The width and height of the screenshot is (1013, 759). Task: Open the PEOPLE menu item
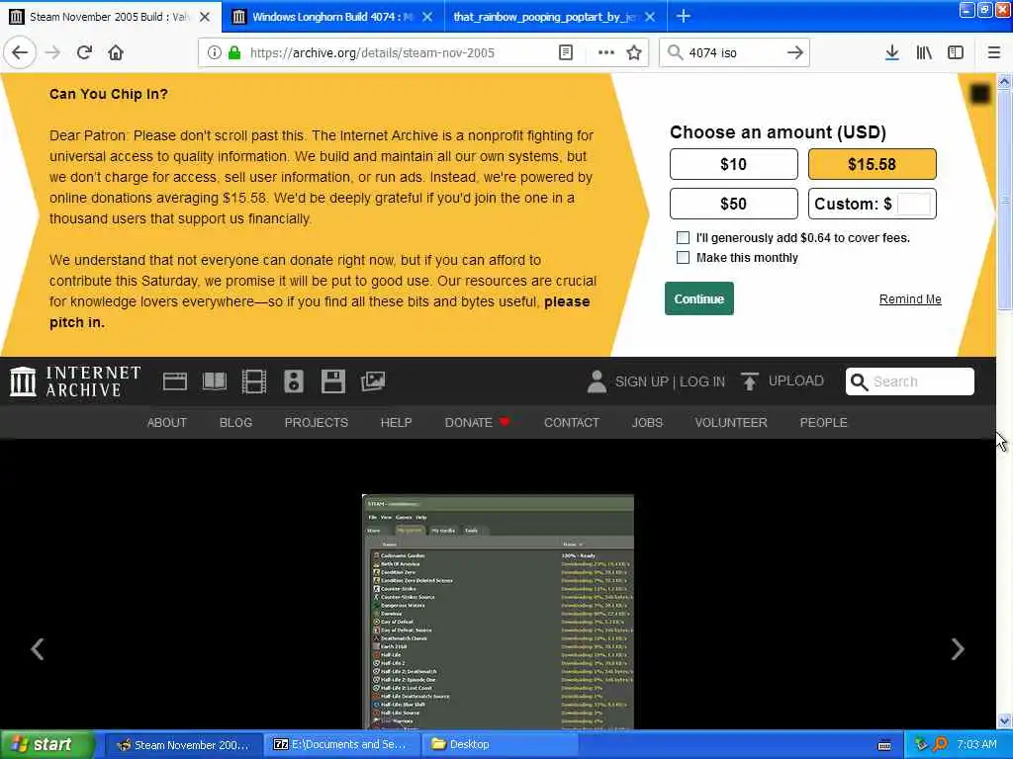coord(824,422)
